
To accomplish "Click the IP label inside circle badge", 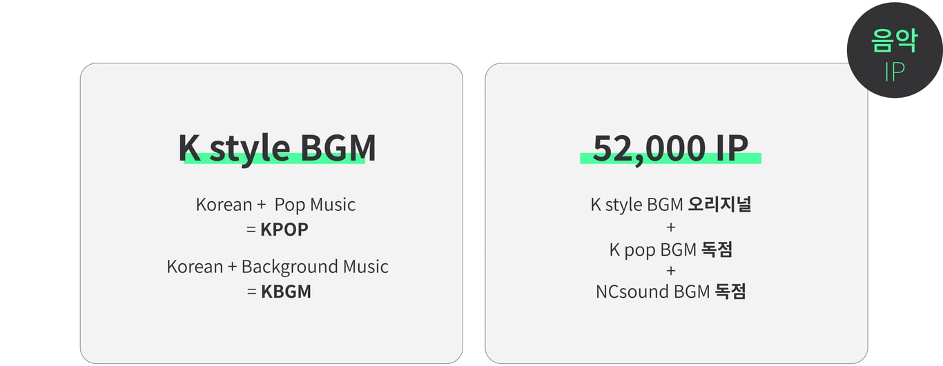I will pos(894,71).
